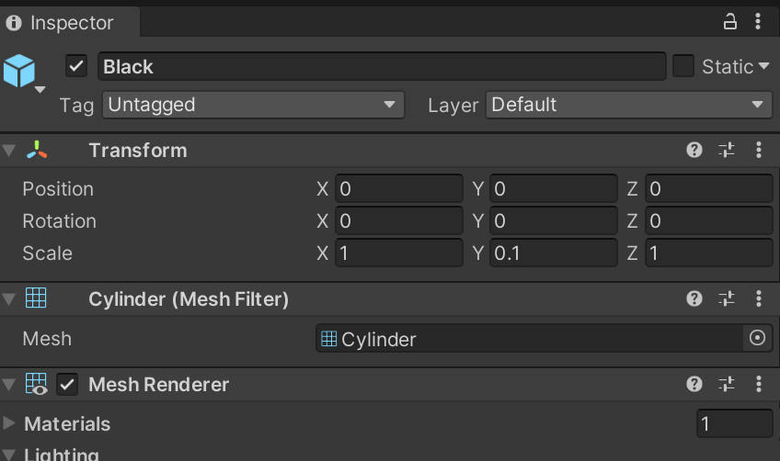Open Mesh Renderer three-dot context menu

[x=759, y=384]
